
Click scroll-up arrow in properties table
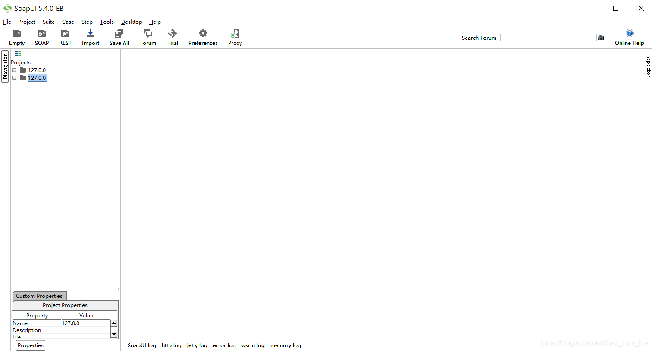(114, 323)
